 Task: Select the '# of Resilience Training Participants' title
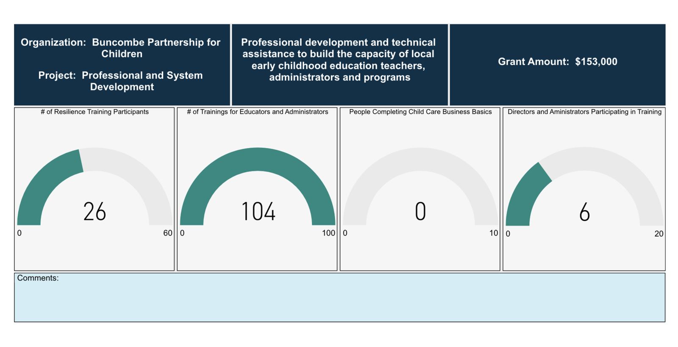[x=94, y=112]
